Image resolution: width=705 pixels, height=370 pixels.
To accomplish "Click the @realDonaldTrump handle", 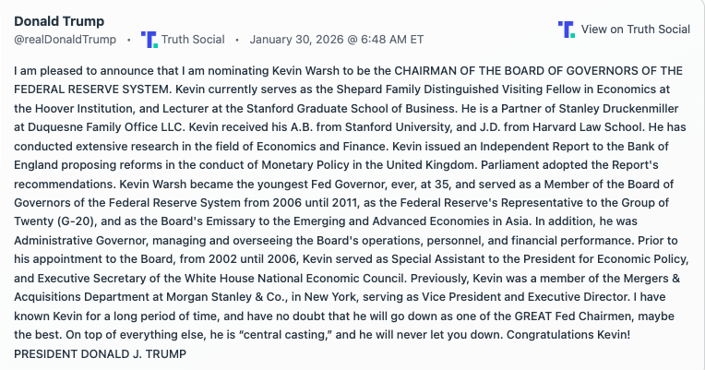I will pos(65,40).
